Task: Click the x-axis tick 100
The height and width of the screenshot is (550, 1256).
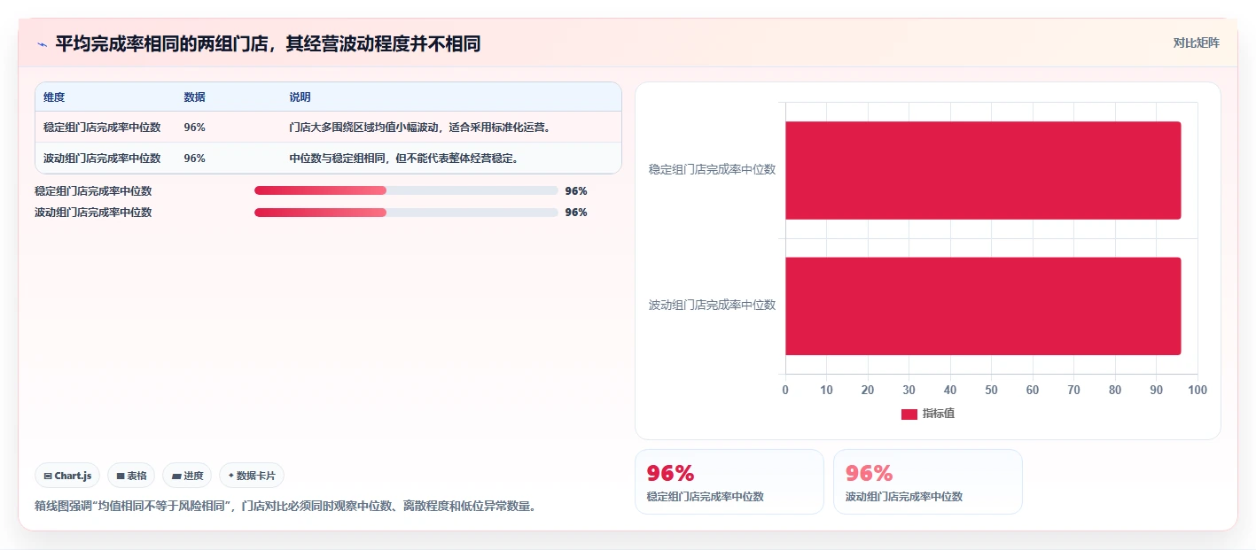Action: (x=1197, y=391)
